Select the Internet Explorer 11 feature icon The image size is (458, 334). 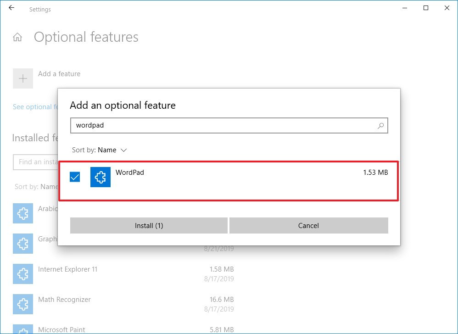pyautogui.click(x=22, y=274)
